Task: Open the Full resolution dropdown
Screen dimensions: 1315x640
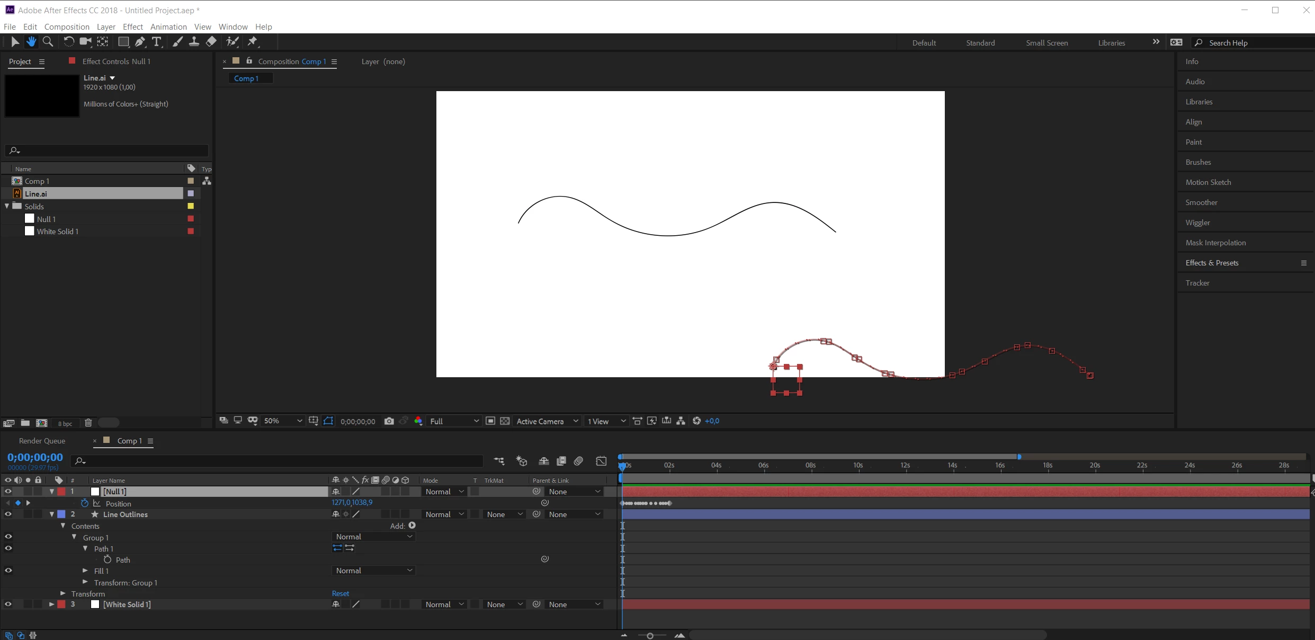Action: 454,421
